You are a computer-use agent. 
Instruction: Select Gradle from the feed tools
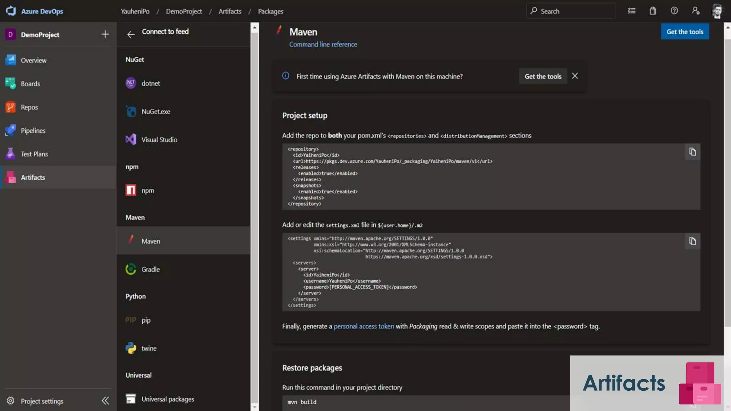tap(150, 269)
